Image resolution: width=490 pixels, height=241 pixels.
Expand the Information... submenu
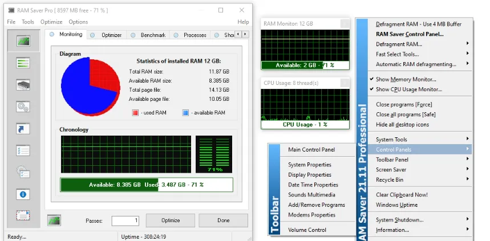point(420,230)
